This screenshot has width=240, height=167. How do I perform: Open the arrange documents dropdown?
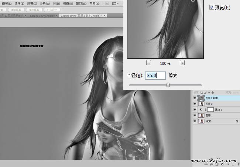(x=115, y=3)
